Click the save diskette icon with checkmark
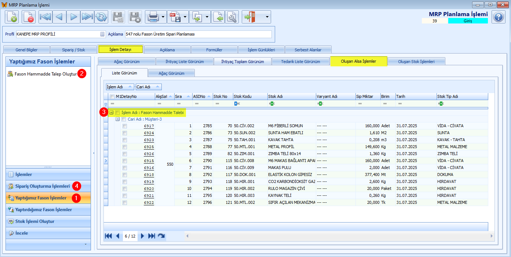The image size is (511, 257). [118, 17]
